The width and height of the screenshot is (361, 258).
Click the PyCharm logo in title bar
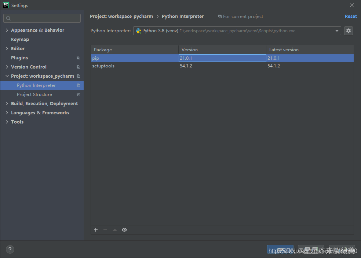click(6, 5)
